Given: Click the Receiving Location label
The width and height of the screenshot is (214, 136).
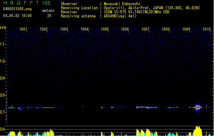Looking at the screenshot, I should click(x=79, y=8).
